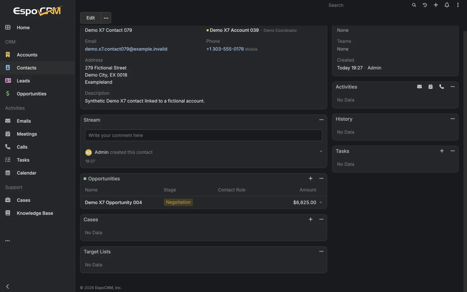Screen dimensions: 467x292
Task: Open last viewed history icon
Action: [x=425, y=5]
